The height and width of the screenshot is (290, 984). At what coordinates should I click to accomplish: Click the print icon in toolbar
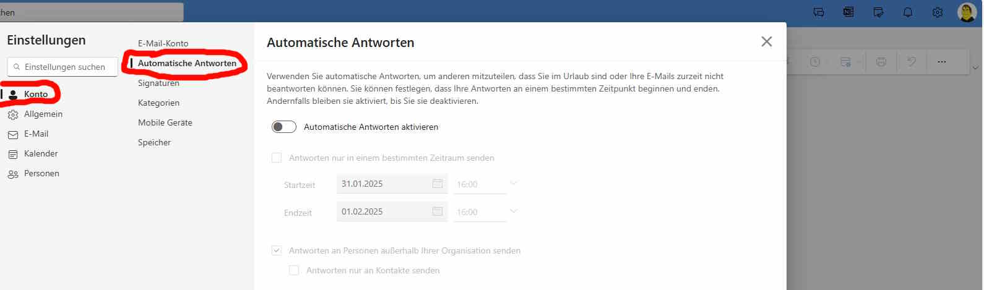point(881,62)
